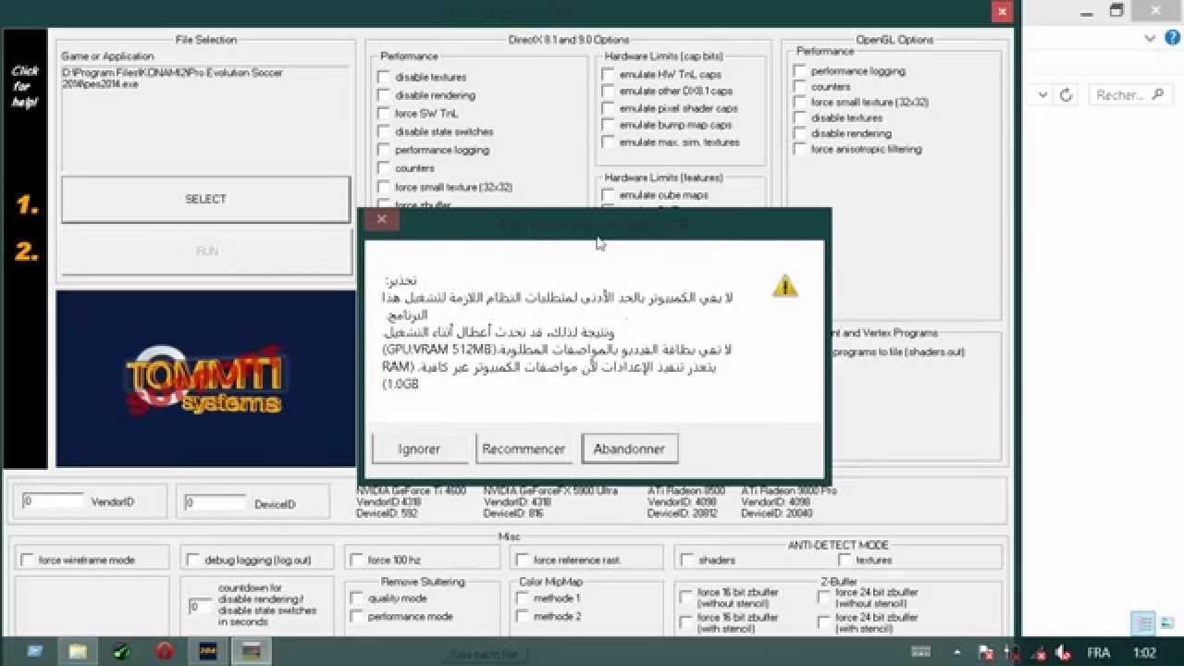Click the Explorer search magnifier icon
Image resolution: width=1184 pixels, height=666 pixels.
1158,94
